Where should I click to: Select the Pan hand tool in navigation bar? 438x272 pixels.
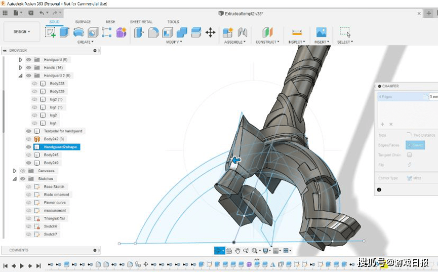coord(237,250)
